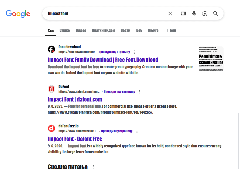Open 'Impact Font - Dafont Free' result

point(75,139)
